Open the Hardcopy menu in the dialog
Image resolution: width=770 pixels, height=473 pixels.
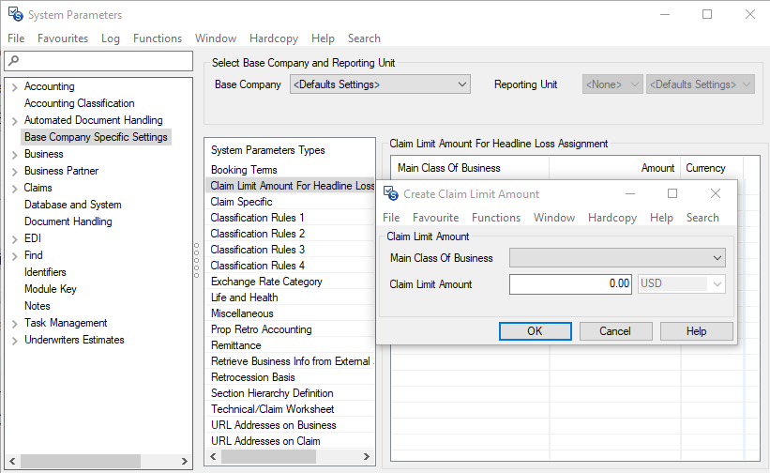coord(611,218)
